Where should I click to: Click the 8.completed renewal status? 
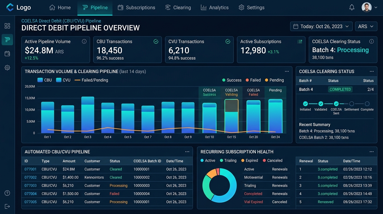tap(328, 177)
